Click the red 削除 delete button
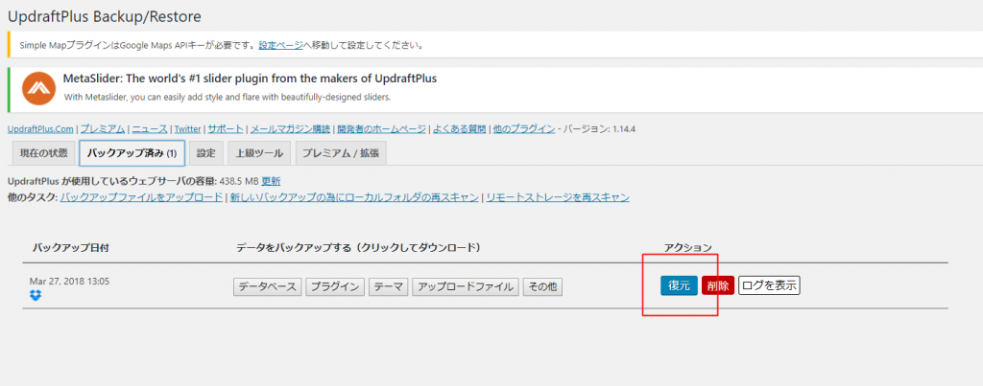This screenshot has height=386, width=983. coord(718,285)
